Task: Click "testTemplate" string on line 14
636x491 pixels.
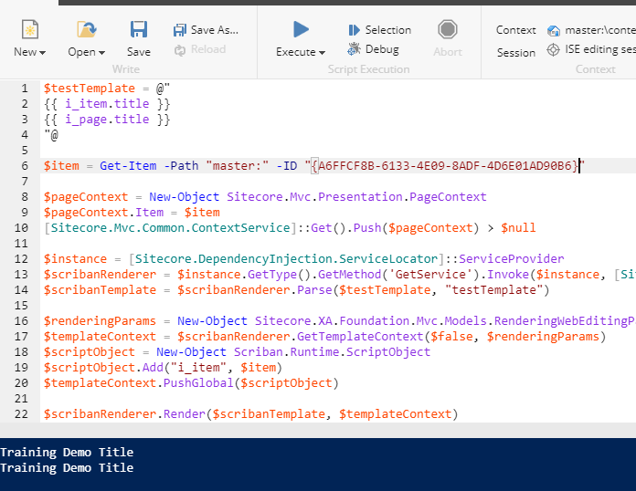Action: [494, 290]
